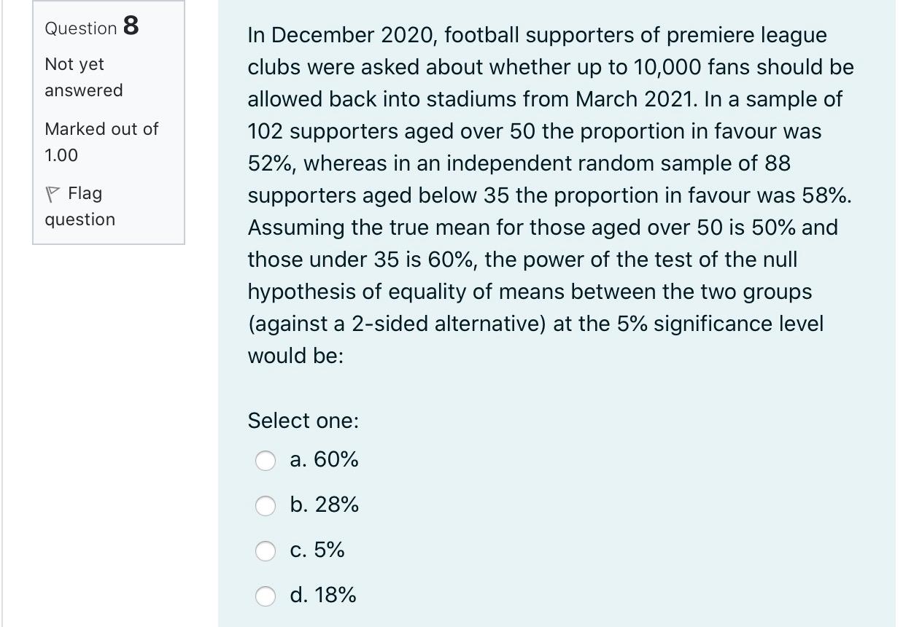Mark the radio button for option d
Screen dimensions: 922x627
266,596
